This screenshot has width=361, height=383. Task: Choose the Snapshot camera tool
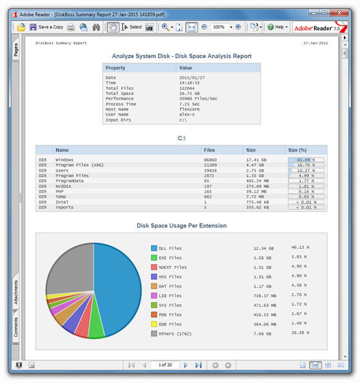tap(150, 27)
